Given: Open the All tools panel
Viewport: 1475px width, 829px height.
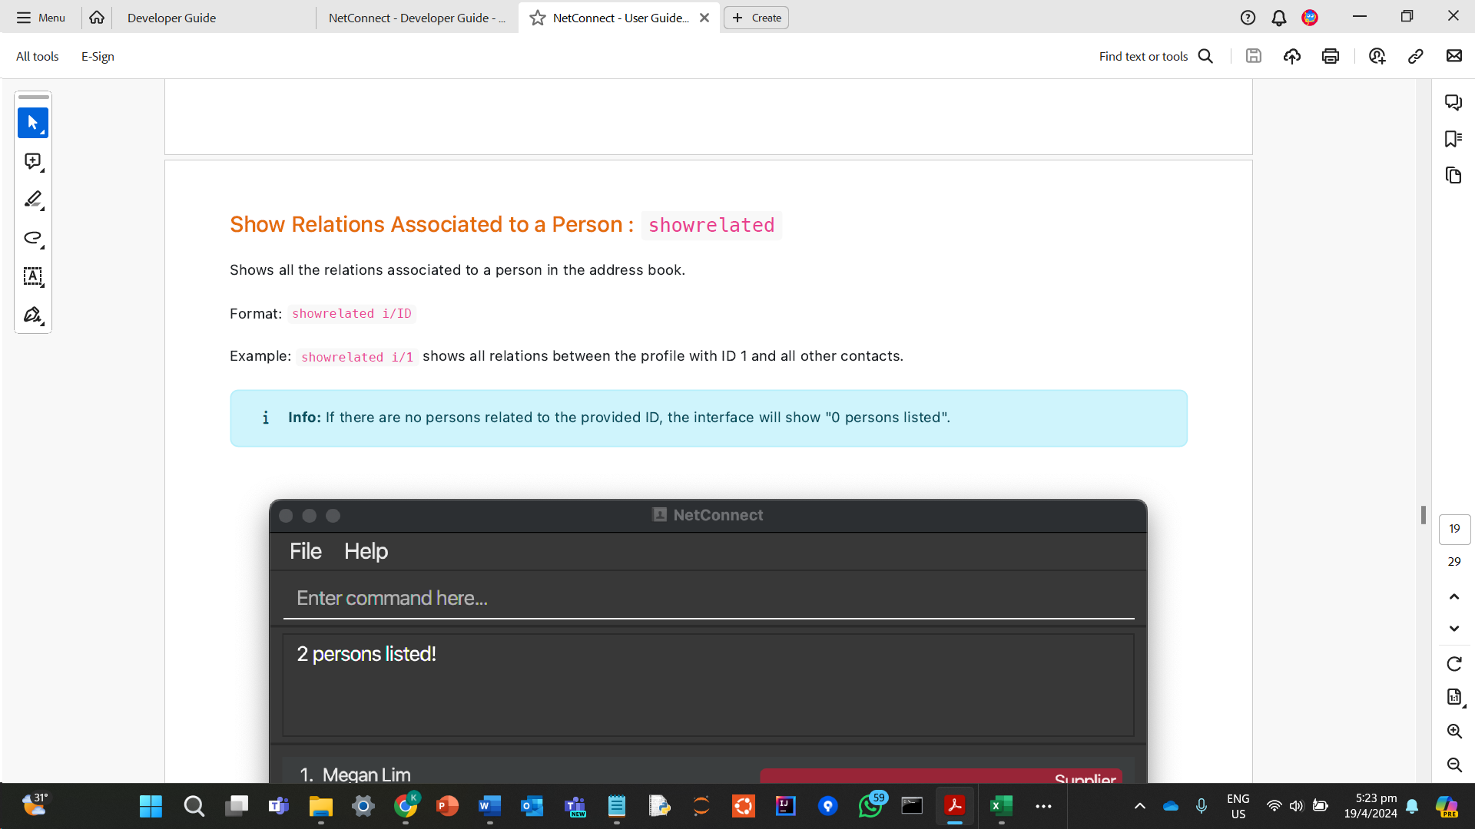Looking at the screenshot, I should tap(37, 56).
